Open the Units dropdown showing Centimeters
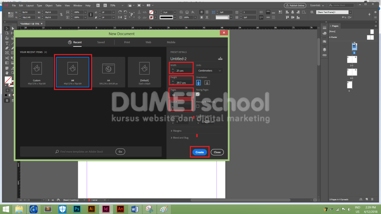The width and height of the screenshot is (381, 214). pyautogui.click(x=209, y=71)
